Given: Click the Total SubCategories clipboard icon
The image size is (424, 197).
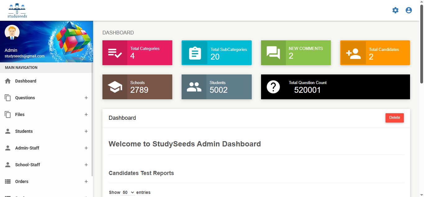Looking at the screenshot, I should click(x=195, y=53).
